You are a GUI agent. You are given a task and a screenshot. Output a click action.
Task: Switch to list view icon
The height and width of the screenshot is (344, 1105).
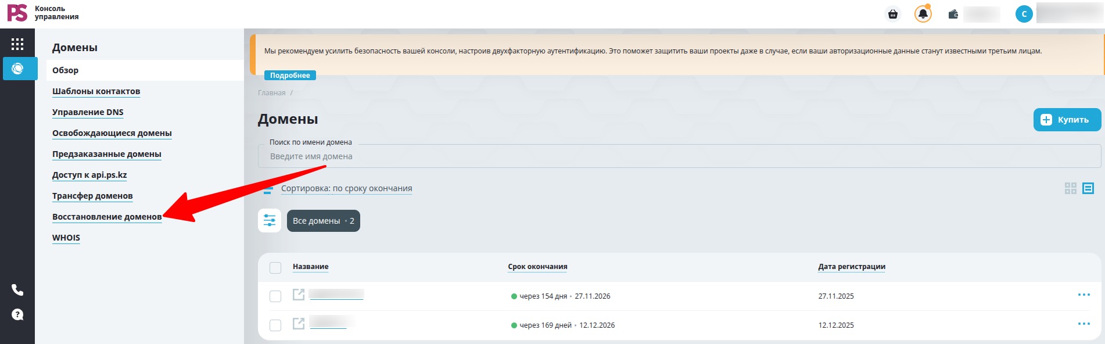1088,188
